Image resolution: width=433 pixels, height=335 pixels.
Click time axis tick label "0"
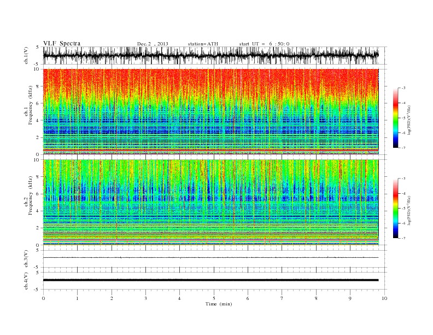pos(43,298)
